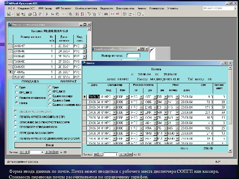Open the Database Window toolbar icon

(x=124, y=14)
